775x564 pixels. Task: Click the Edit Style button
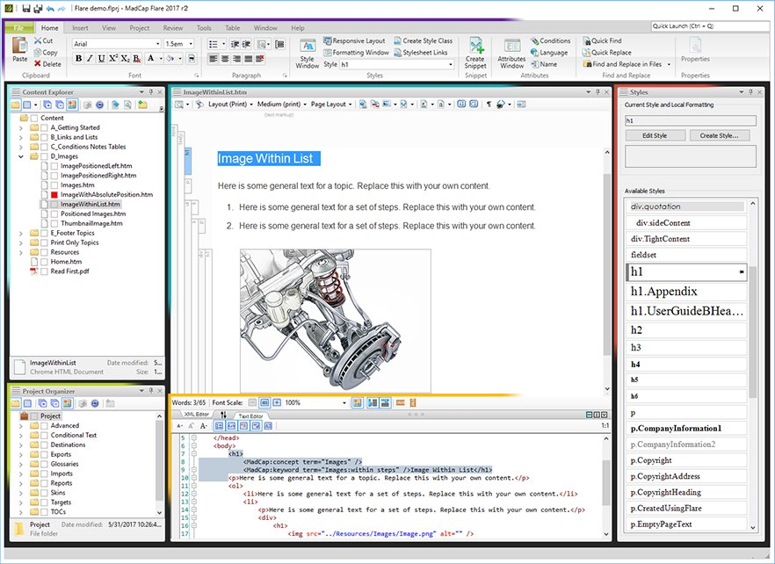click(655, 135)
